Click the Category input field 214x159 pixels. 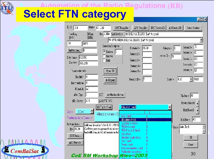pyautogui.click(x=177, y=48)
